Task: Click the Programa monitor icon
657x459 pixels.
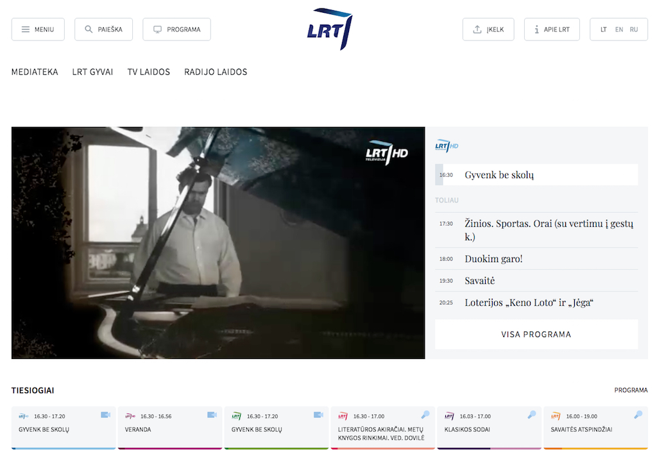Action: point(157,29)
